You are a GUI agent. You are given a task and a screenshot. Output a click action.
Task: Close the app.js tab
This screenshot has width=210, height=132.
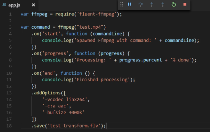(34, 5)
